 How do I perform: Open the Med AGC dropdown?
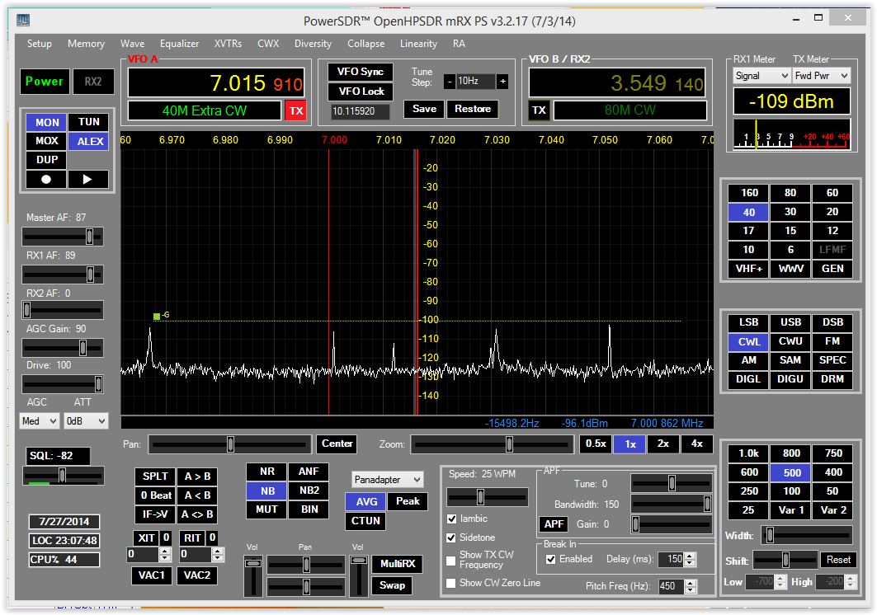tap(39, 421)
